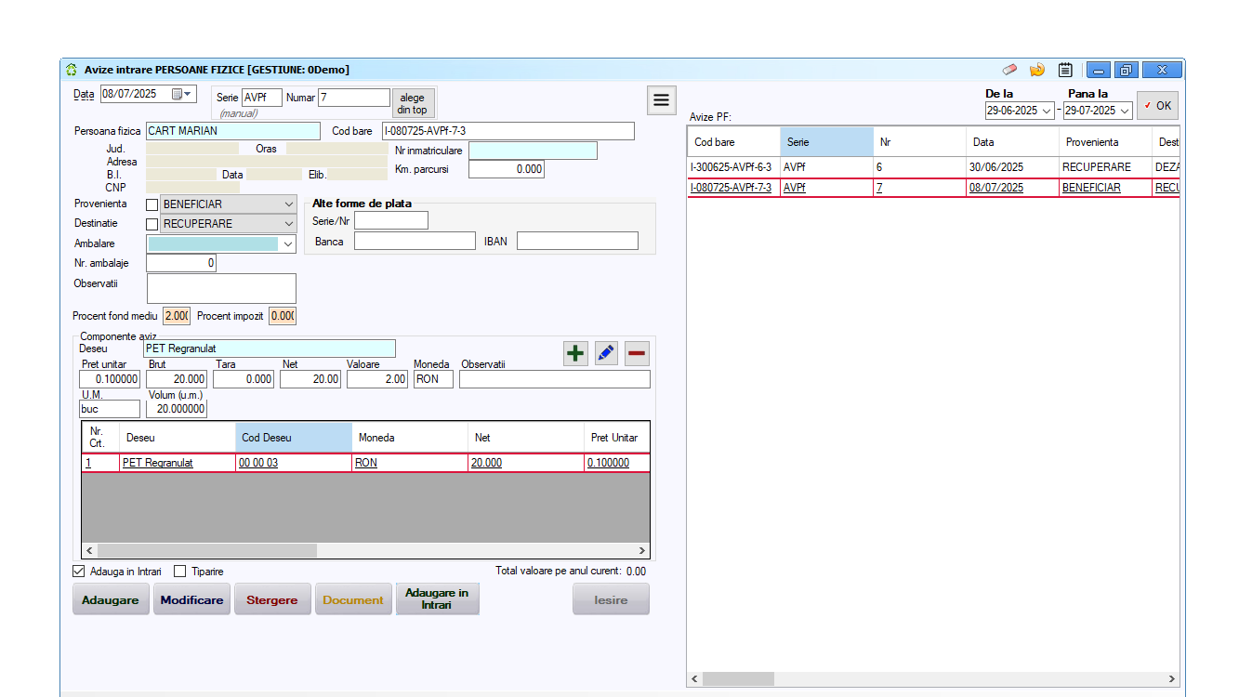Sort by Serie column in Avize list

pos(826,142)
